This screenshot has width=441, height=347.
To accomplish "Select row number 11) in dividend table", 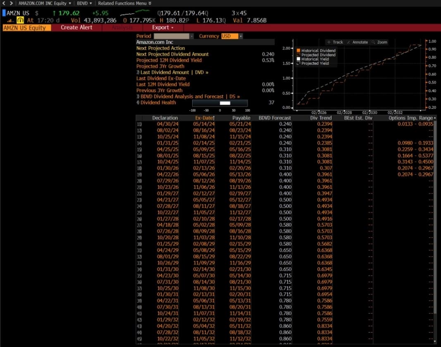I will (x=139, y=124).
